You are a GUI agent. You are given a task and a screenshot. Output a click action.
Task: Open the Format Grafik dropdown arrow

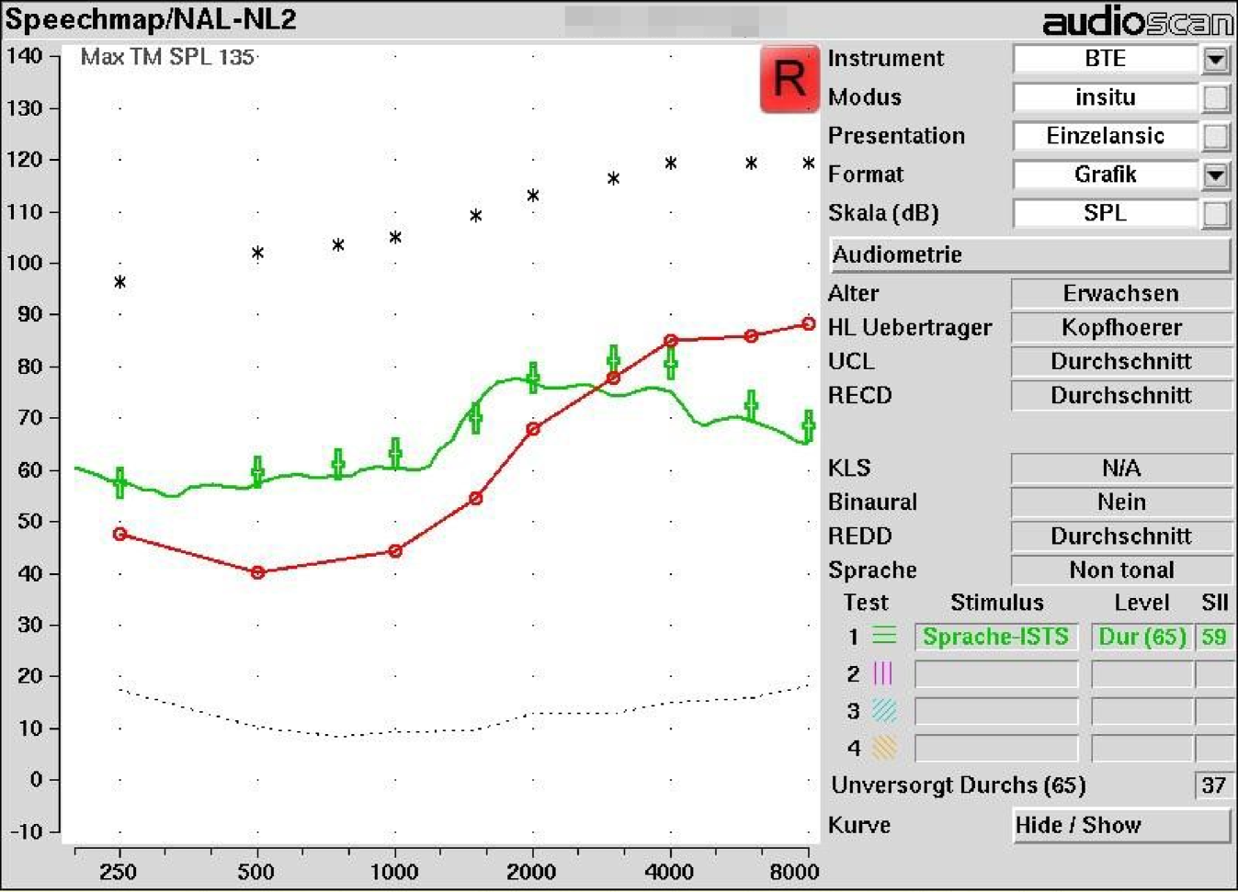click(x=1215, y=175)
